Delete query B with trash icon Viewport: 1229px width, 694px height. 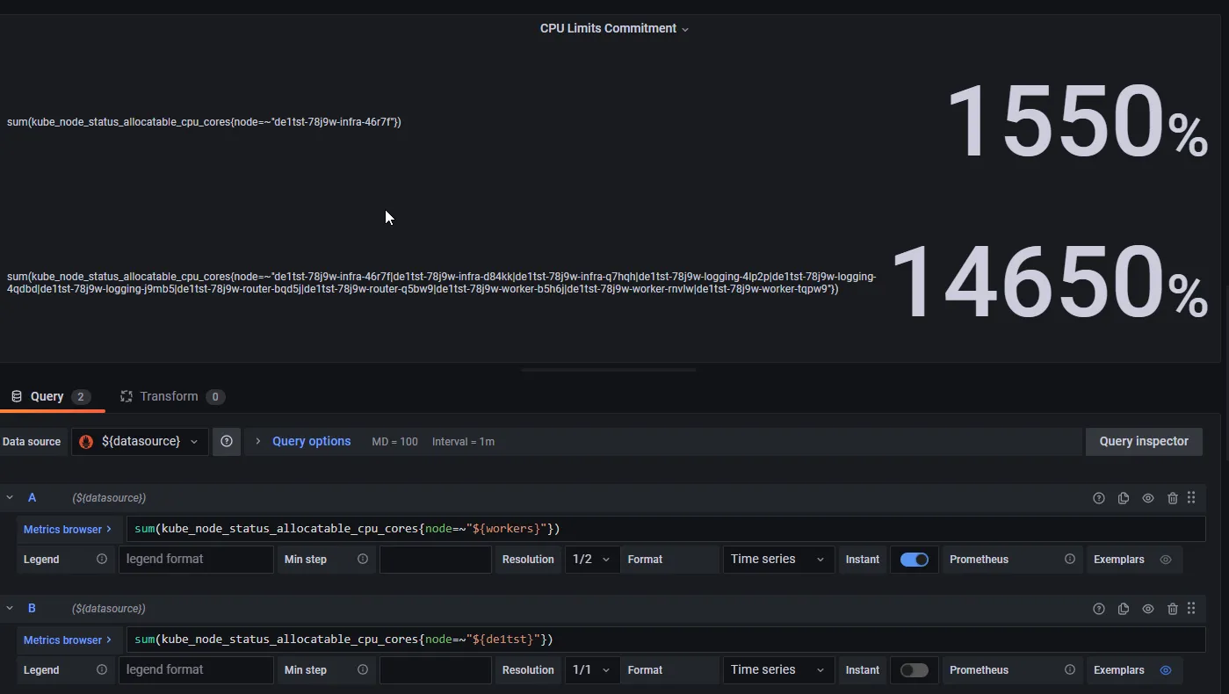click(1173, 609)
